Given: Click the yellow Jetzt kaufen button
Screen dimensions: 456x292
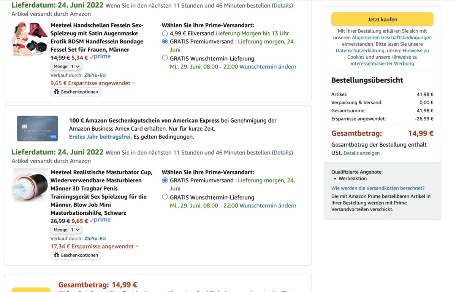Looking at the screenshot, I should click(382, 19).
